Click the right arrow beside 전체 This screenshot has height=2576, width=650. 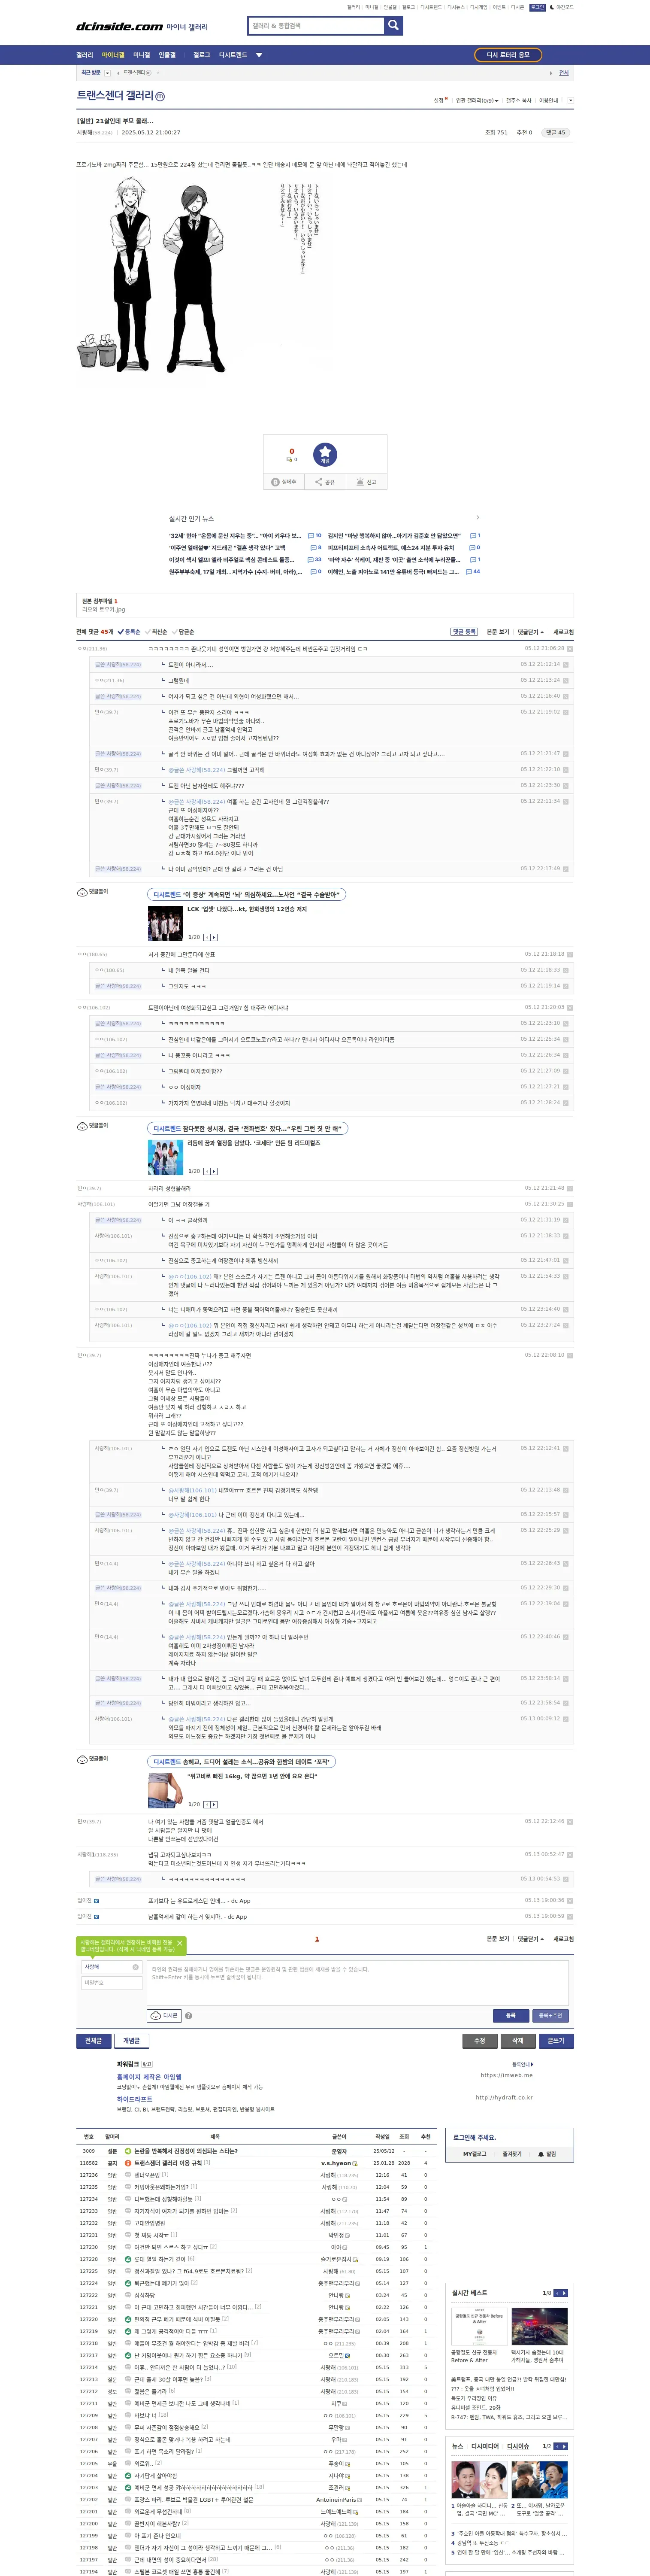tap(551, 73)
